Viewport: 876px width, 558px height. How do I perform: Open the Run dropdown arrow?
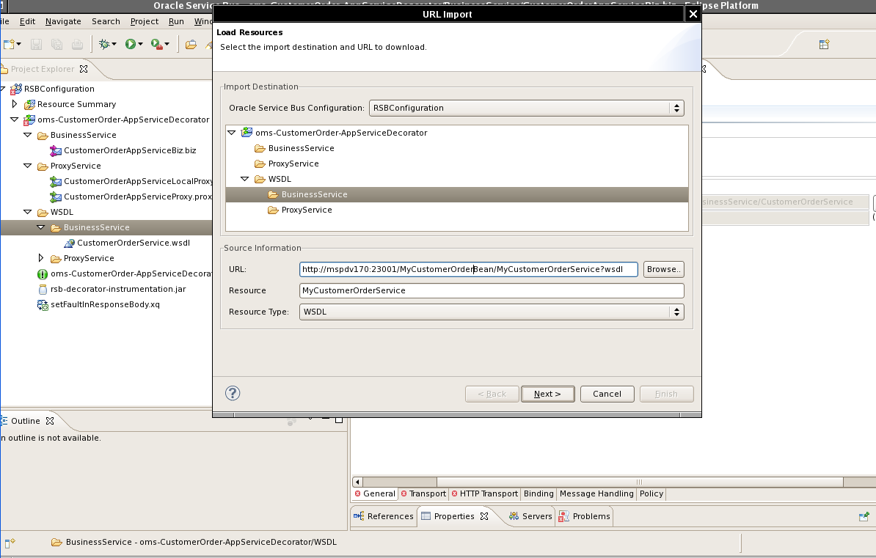tap(140, 44)
